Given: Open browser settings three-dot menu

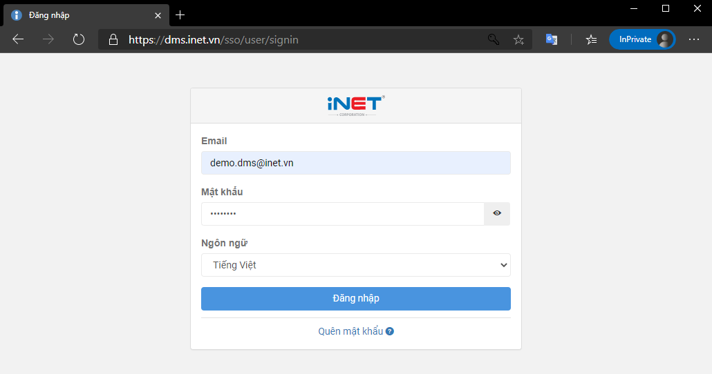Looking at the screenshot, I should click(x=694, y=39).
